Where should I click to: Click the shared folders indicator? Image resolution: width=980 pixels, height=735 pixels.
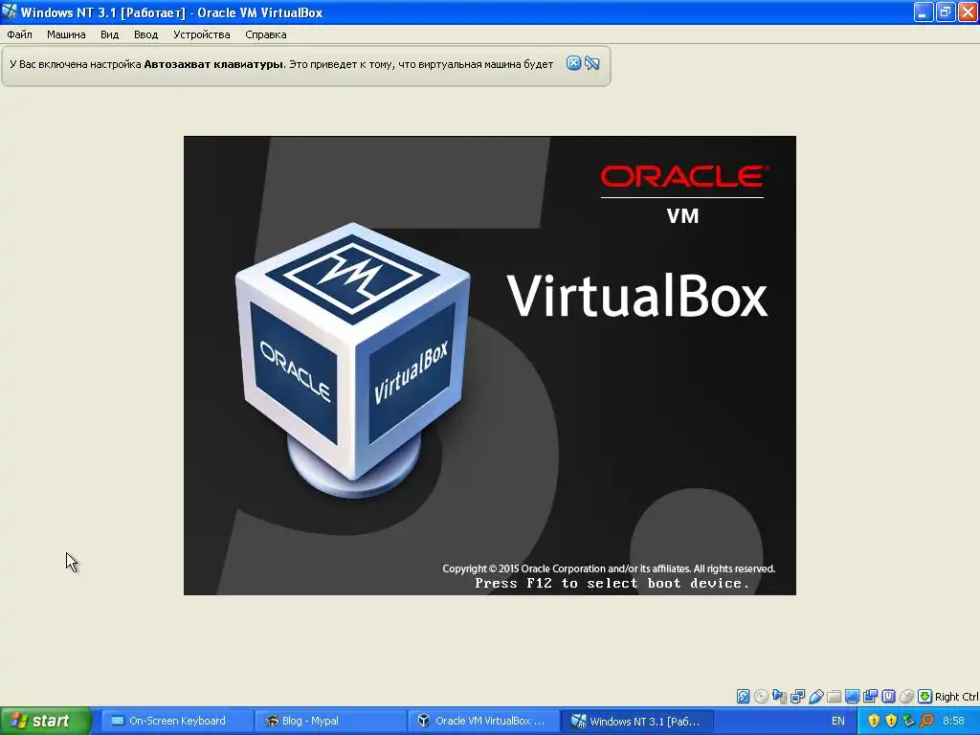834,697
